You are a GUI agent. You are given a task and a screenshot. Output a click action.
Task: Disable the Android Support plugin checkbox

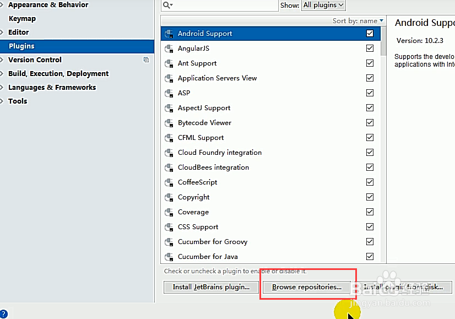[x=370, y=34]
